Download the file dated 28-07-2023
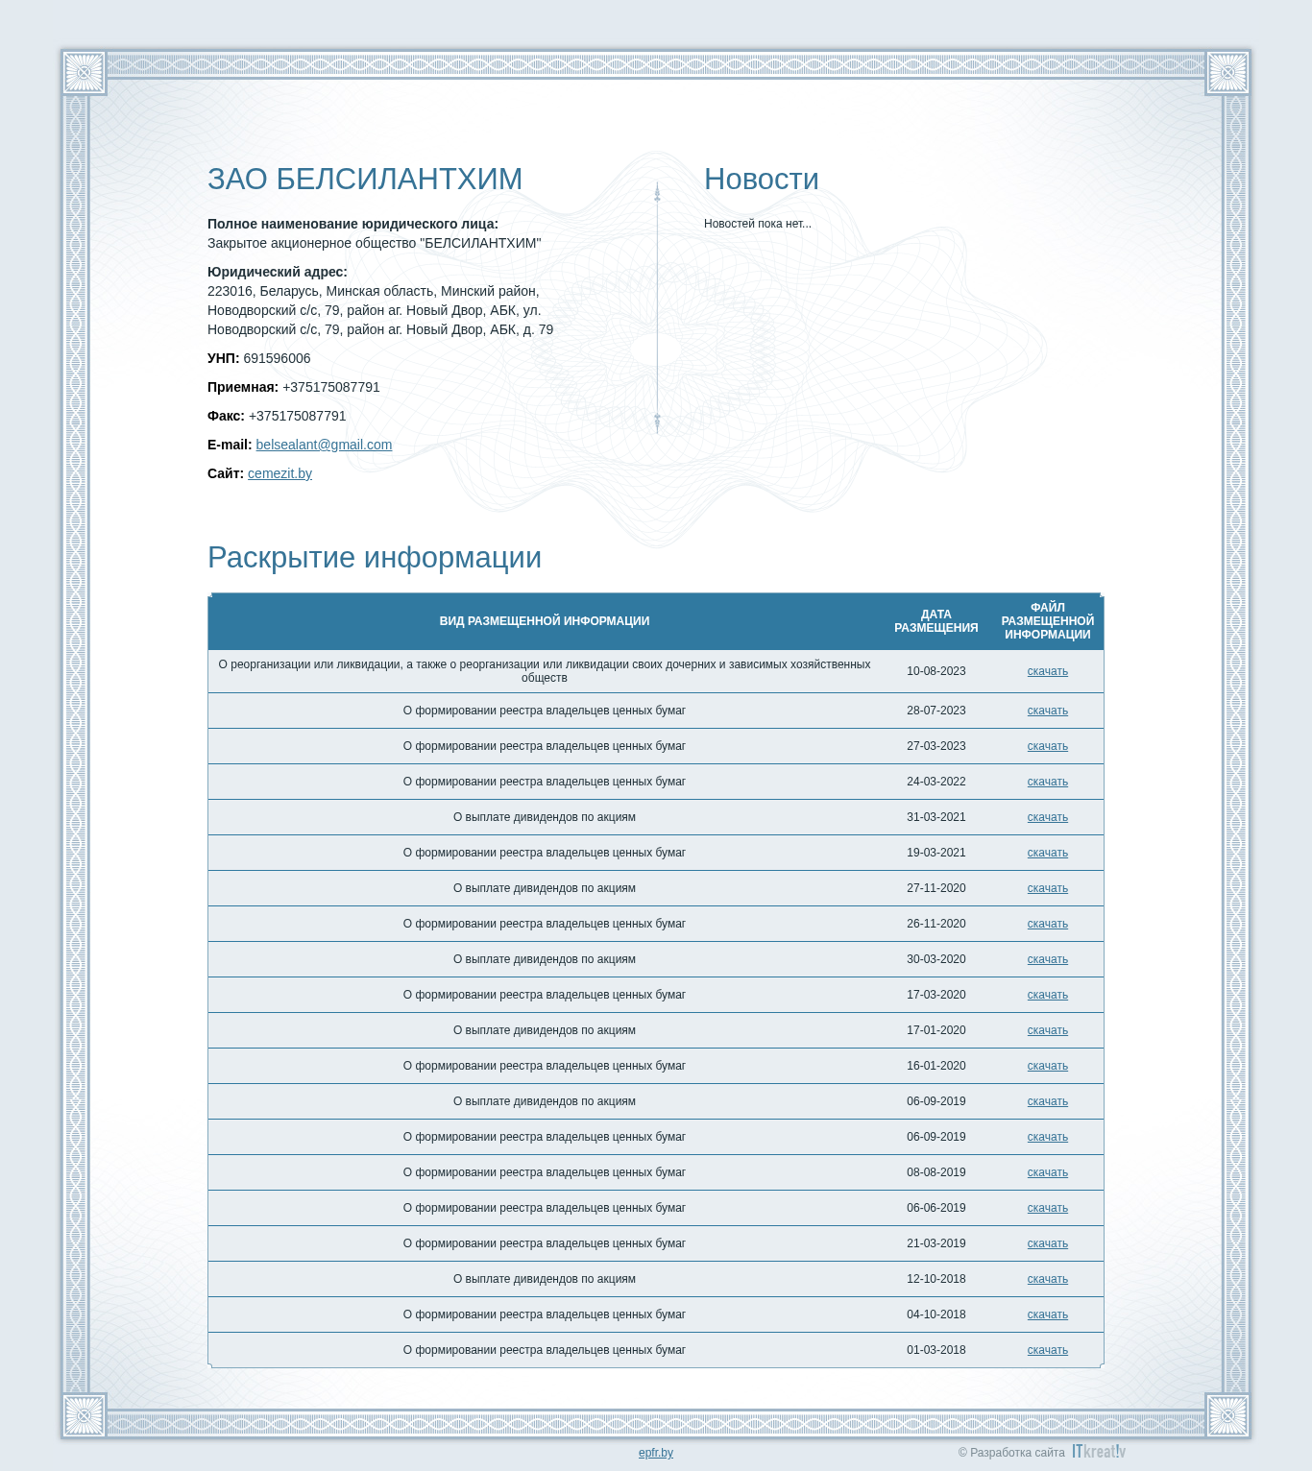The image size is (1312, 1471). click(x=1047, y=711)
